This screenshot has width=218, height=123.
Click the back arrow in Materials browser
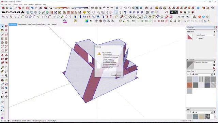click(188, 74)
